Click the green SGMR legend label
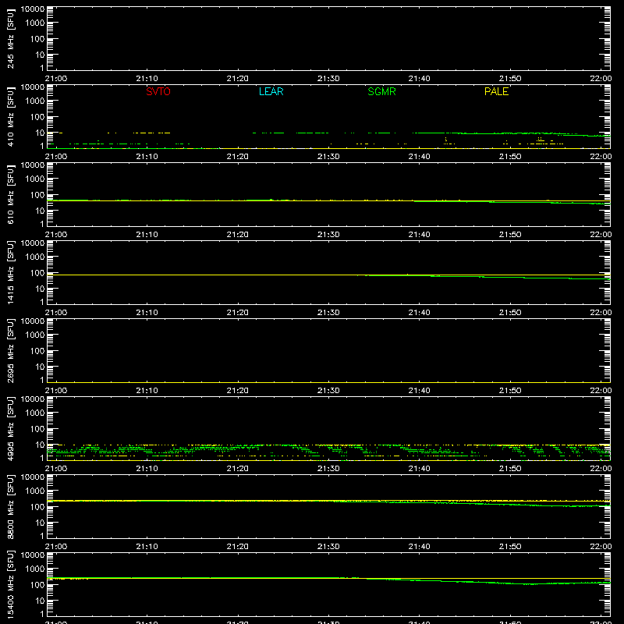 381,91
